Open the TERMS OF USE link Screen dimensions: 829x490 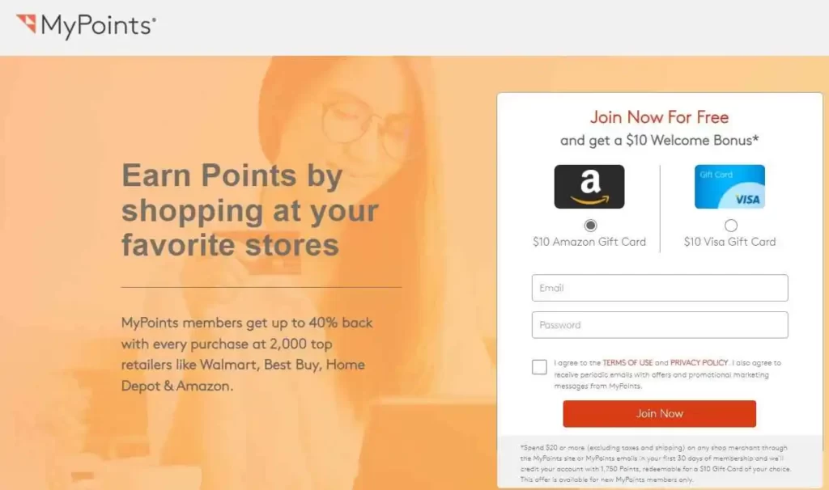click(627, 363)
